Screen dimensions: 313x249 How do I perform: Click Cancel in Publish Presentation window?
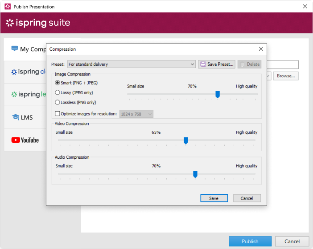[292, 241]
